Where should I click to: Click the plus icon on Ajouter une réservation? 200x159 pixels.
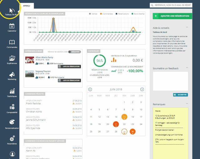[156, 16]
